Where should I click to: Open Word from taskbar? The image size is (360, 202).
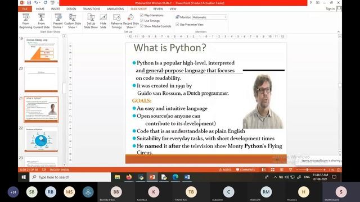[x=187, y=177]
